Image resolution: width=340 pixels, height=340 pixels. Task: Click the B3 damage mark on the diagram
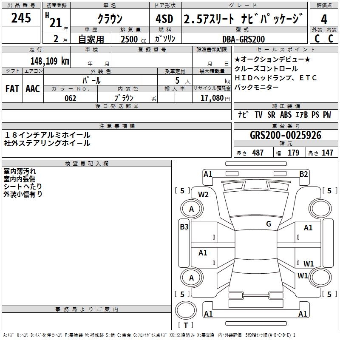click(x=184, y=227)
